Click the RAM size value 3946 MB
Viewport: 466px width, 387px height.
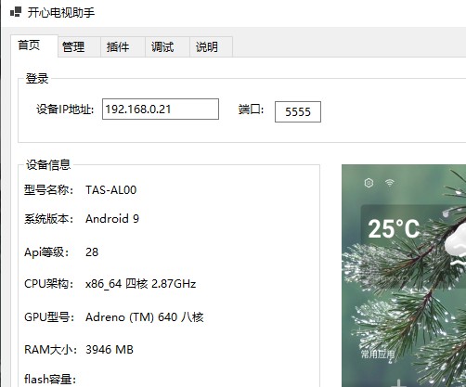(x=110, y=350)
